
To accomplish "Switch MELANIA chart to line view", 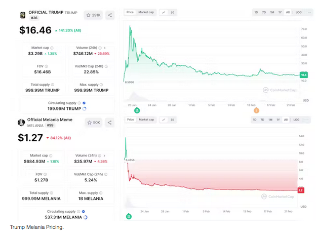I will (164, 120).
